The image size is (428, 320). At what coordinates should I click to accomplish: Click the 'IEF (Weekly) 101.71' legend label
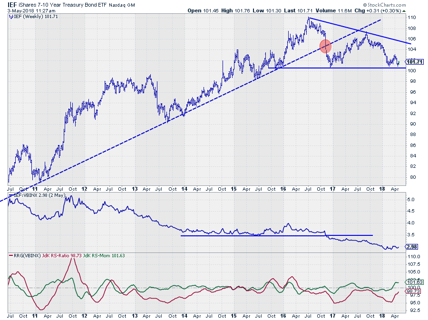(36, 17)
